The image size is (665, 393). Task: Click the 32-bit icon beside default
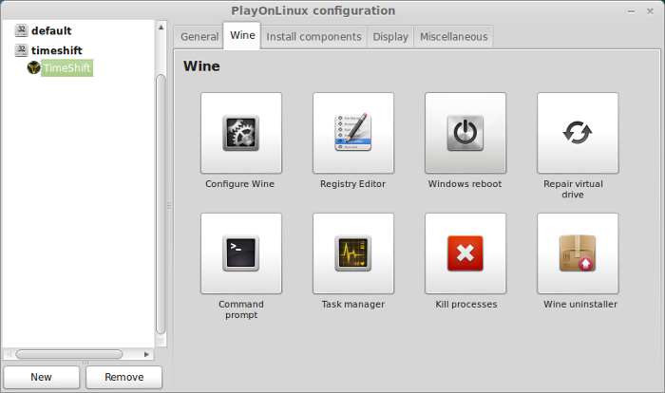point(21,30)
